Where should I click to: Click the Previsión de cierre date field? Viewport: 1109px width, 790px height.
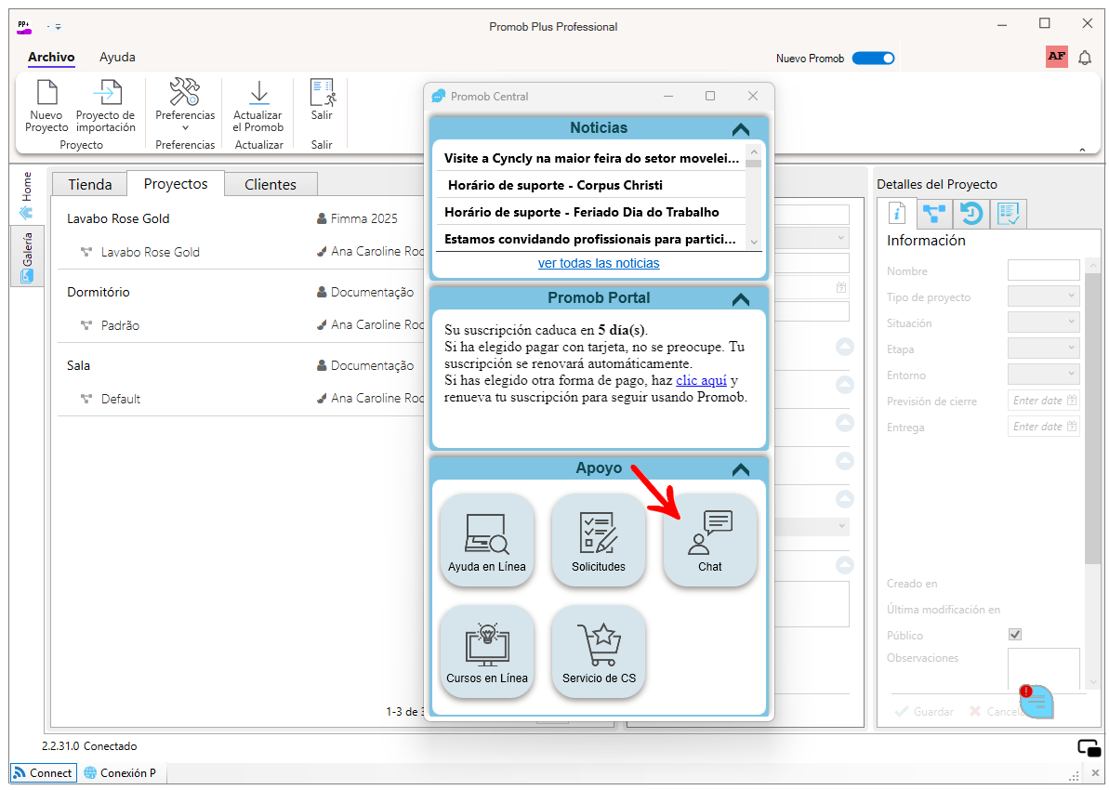(x=1043, y=401)
